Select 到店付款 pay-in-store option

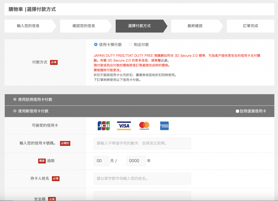pos(131,45)
